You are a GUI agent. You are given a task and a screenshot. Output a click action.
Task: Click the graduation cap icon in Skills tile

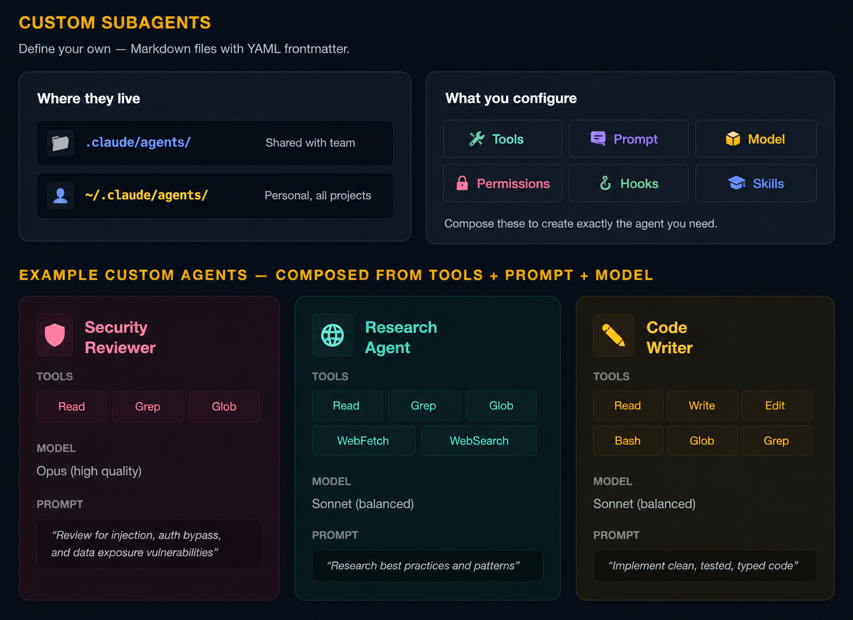pyautogui.click(x=736, y=183)
